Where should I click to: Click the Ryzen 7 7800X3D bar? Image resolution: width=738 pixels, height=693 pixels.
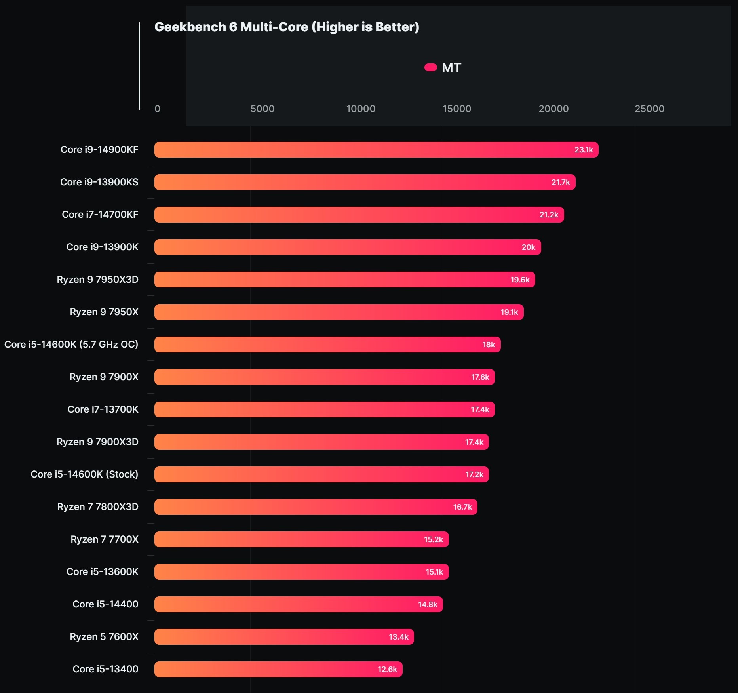[316, 507]
